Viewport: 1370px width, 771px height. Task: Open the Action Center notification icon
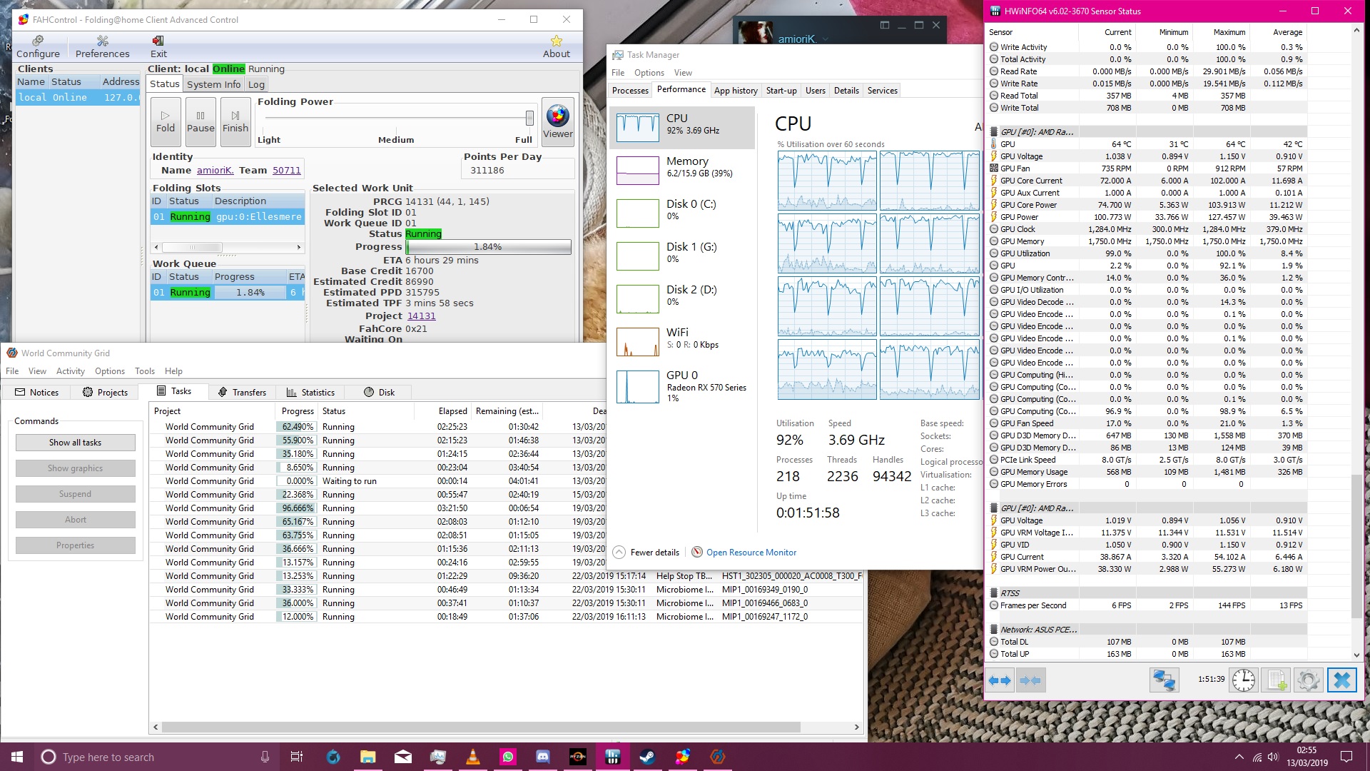(x=1346, y=757)
